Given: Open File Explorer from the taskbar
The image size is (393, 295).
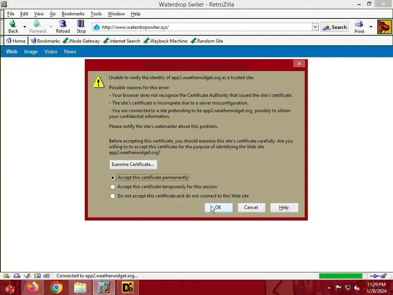Looking at the screenshot, I should pyautogui.click(x=80, y=287).
